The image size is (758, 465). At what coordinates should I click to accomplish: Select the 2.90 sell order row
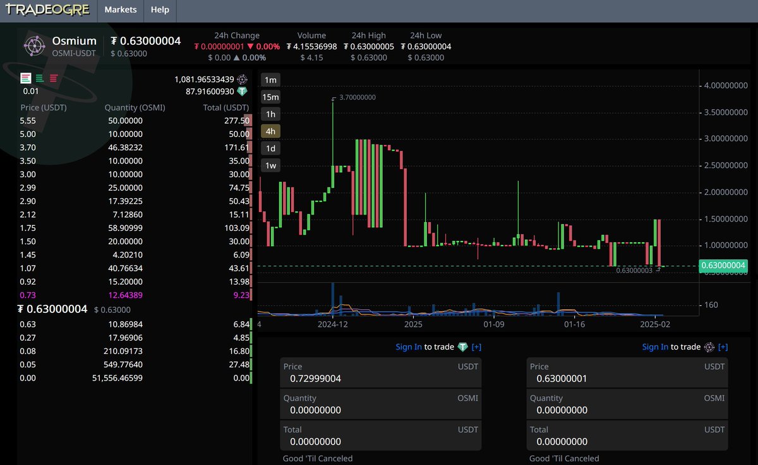(135, 201)
